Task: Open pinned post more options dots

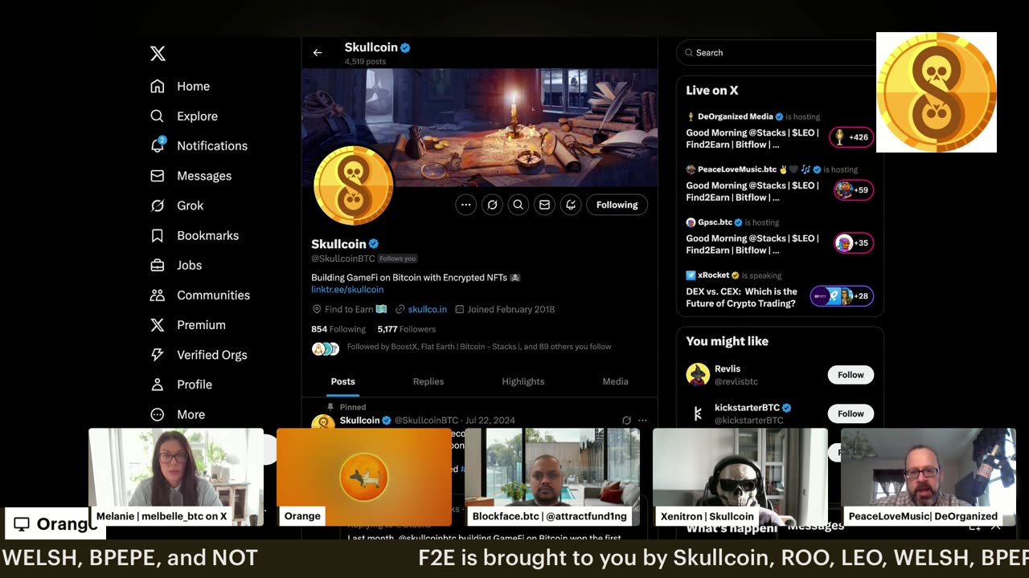Action: click(642, 420)
